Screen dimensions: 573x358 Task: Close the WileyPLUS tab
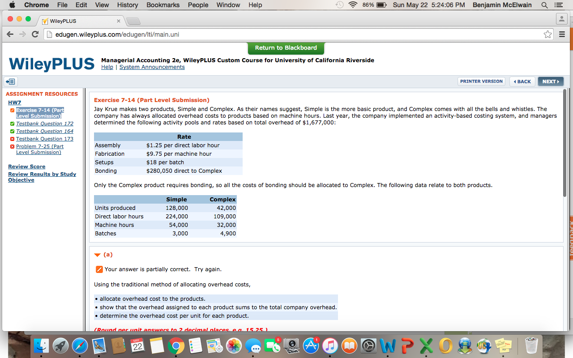pos(118,21)
